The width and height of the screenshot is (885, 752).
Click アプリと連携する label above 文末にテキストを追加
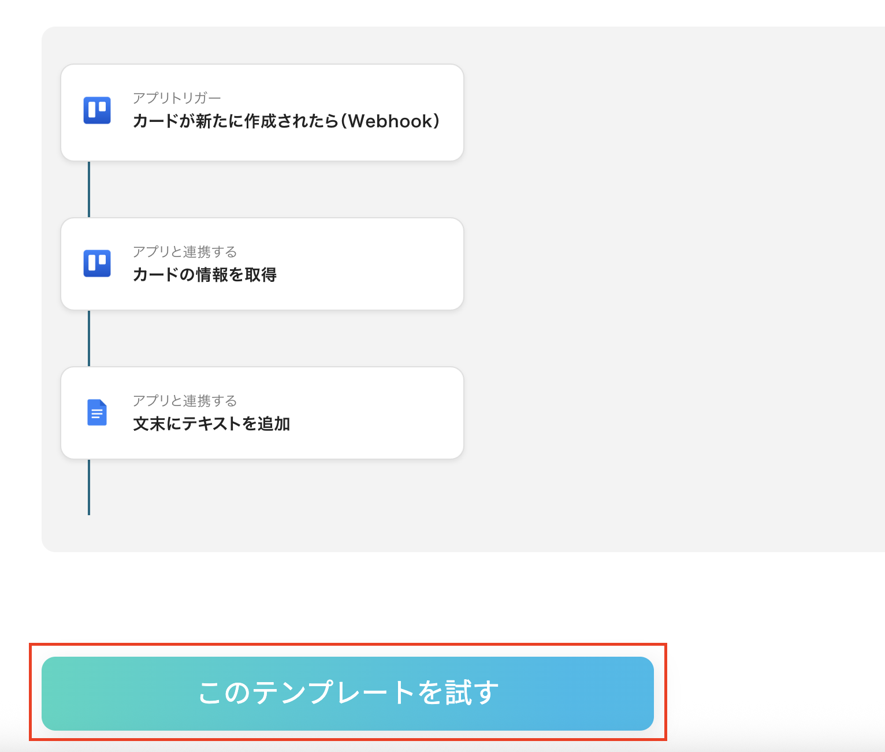click(x=185, y=401)
